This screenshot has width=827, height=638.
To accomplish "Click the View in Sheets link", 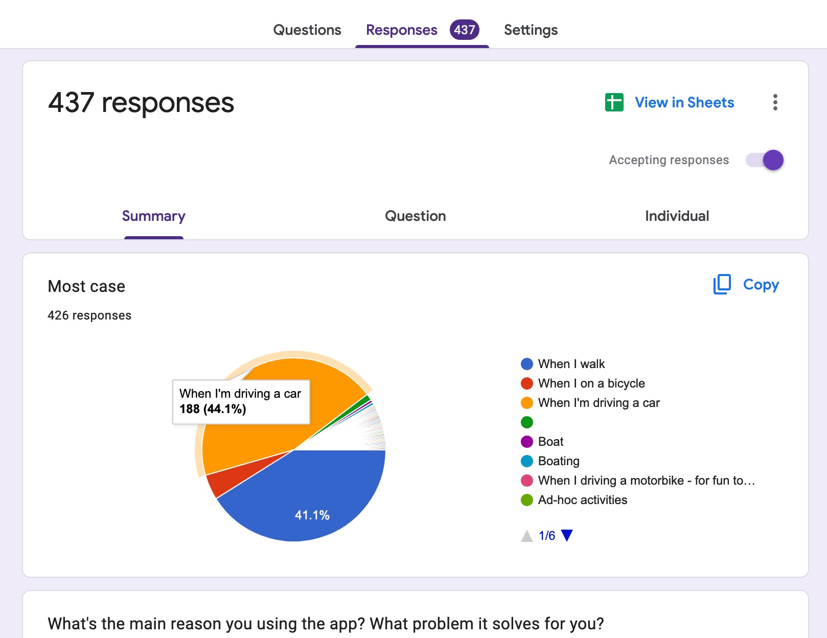I will point(684,102).
